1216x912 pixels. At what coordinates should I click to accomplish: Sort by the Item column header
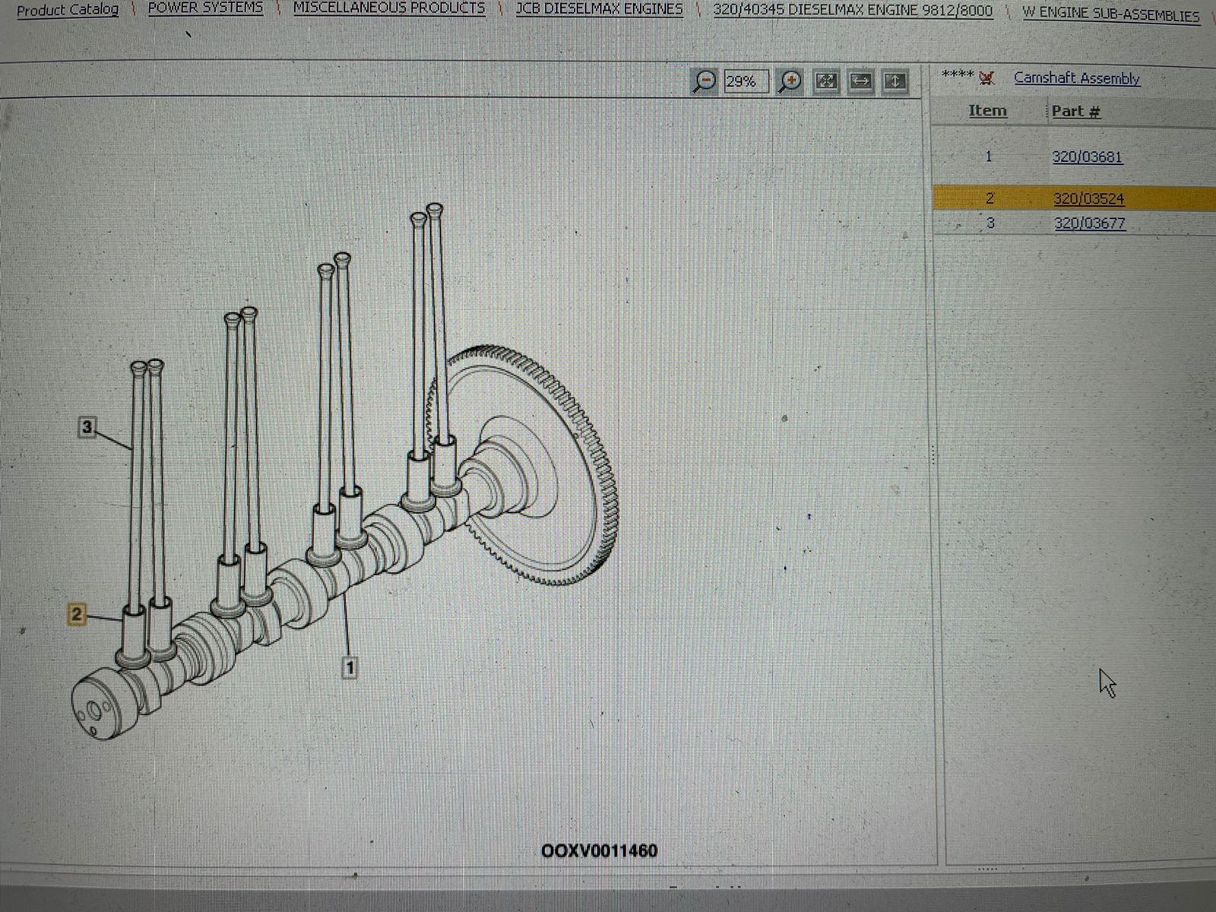click(x=987, y=111)
